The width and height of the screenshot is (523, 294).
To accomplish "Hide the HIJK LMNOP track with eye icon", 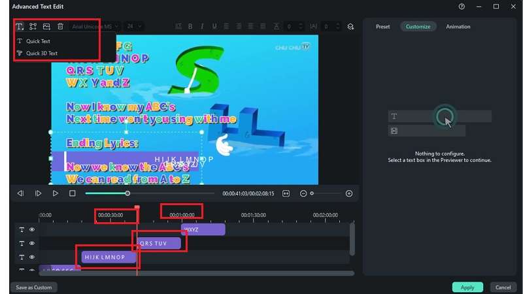I will pyautogui.click(x=32, y=257).
